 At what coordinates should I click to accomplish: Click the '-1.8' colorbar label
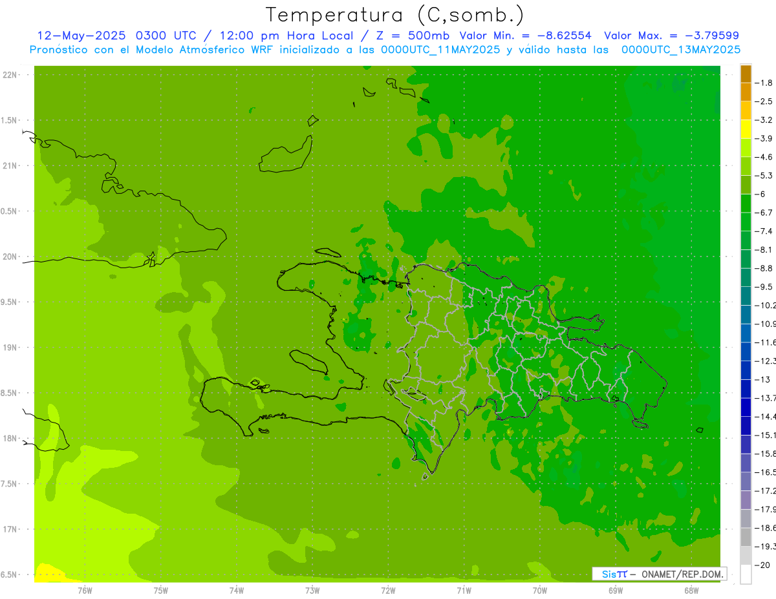pyautogui.click(x=764, y=83)
